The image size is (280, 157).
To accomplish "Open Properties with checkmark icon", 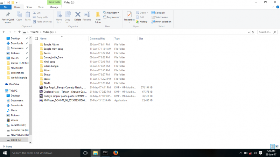I will click(x=129, y=14).
